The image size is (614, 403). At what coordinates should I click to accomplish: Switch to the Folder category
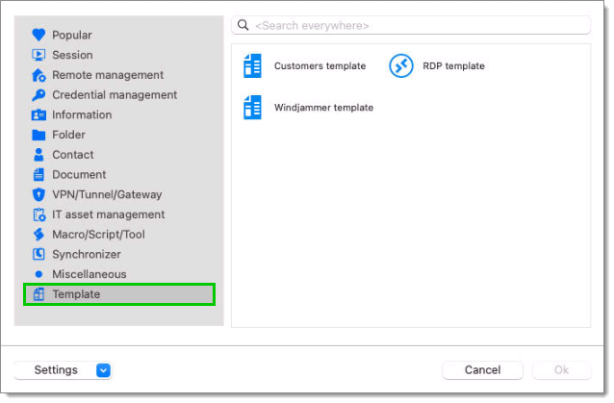click(x=68, y=135)
